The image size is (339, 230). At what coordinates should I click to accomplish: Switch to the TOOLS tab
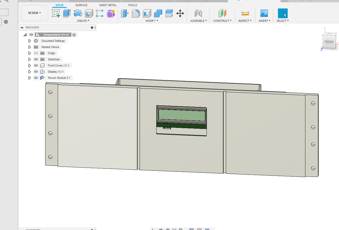click(132, 5)
